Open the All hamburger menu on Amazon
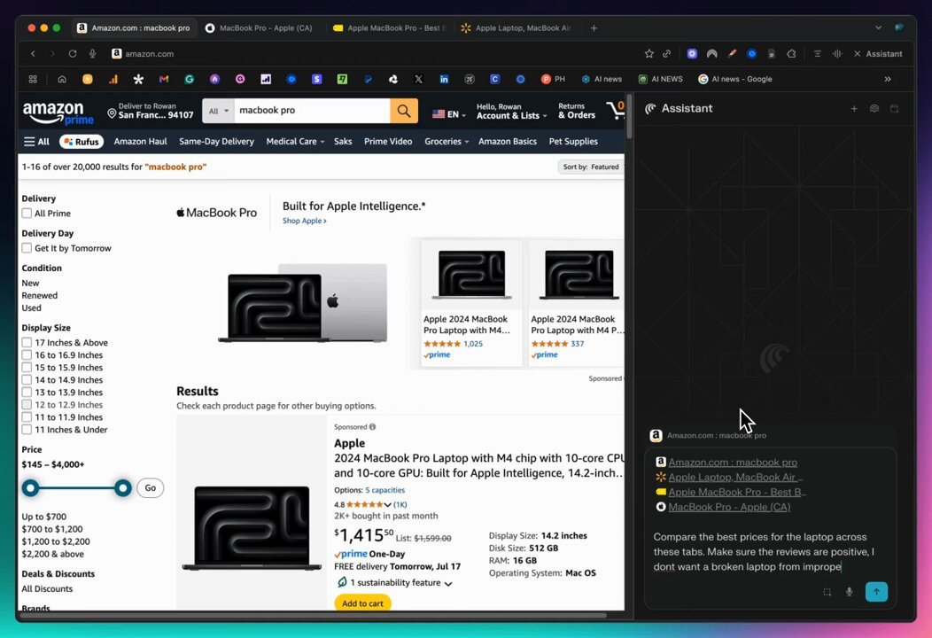This screenshot has height=638, width=932. [x=36, y=142]
